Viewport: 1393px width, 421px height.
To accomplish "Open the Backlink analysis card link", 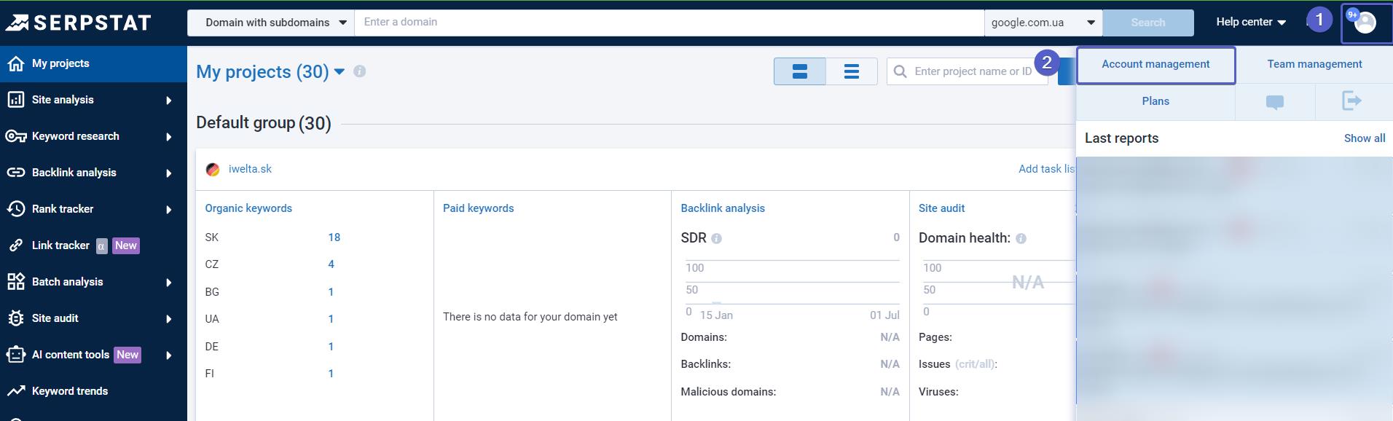I will point(723,208).
